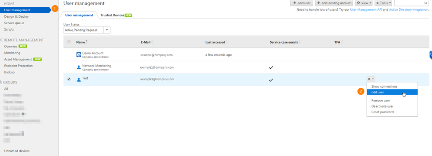Click the Test user name

click(x=85, y=78)
